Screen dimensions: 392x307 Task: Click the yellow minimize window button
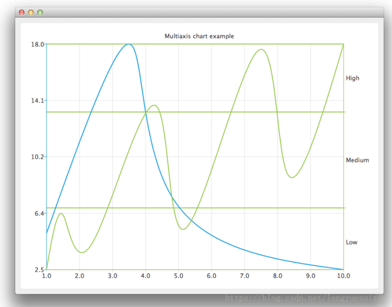(x=31, y=13)
